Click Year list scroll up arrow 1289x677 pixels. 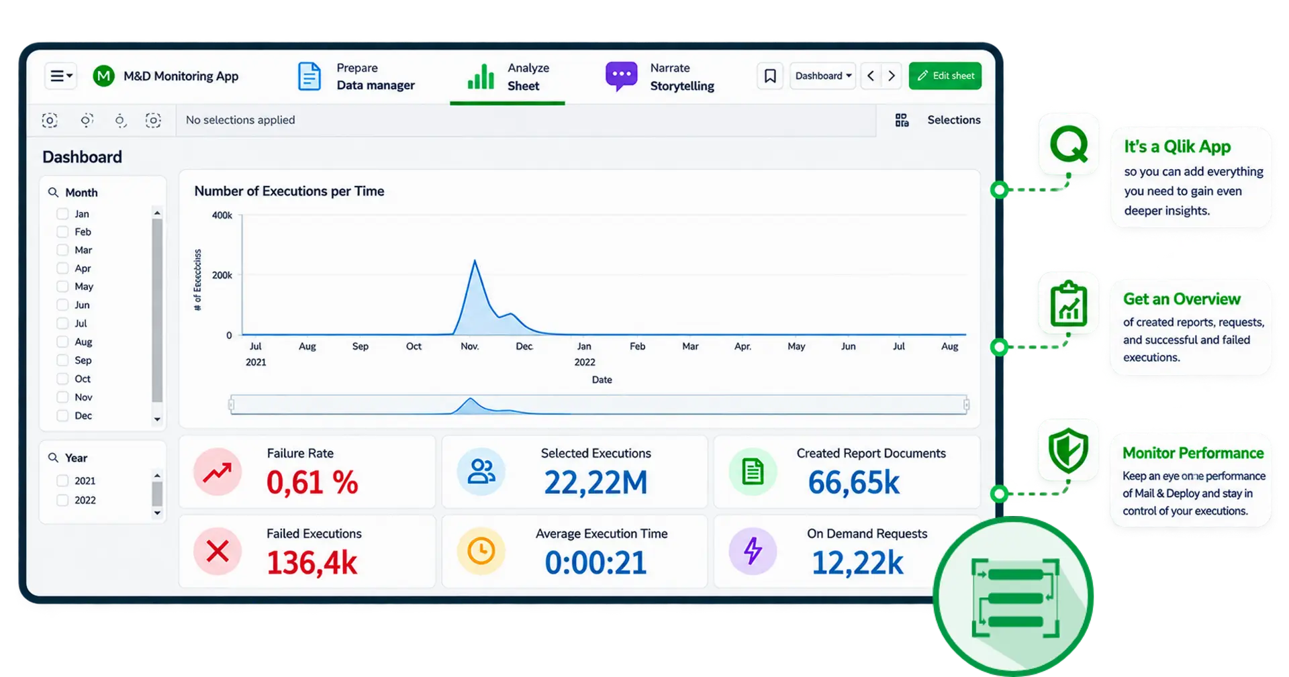(157, 476)
